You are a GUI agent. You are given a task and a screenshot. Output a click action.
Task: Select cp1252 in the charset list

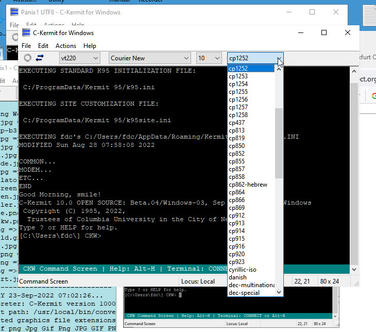(x=251, y=69)
